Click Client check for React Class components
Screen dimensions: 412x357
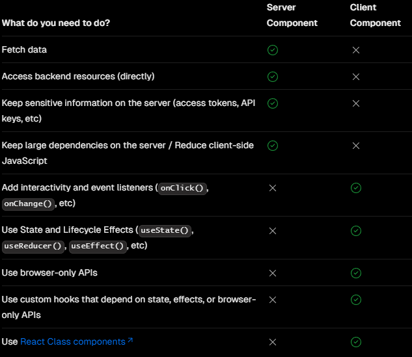356,342
